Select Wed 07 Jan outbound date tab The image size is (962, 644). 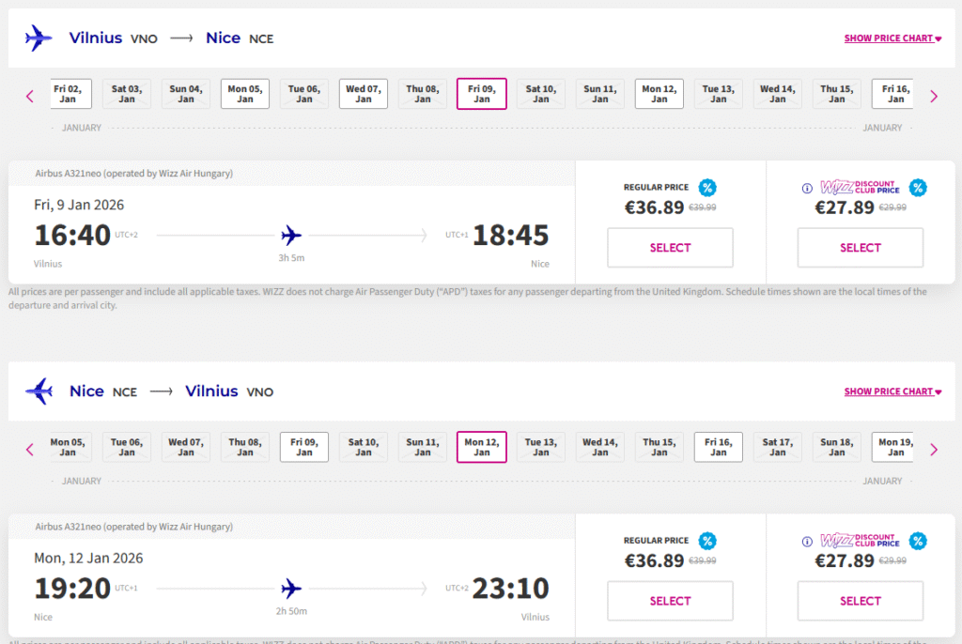[364, 94]
